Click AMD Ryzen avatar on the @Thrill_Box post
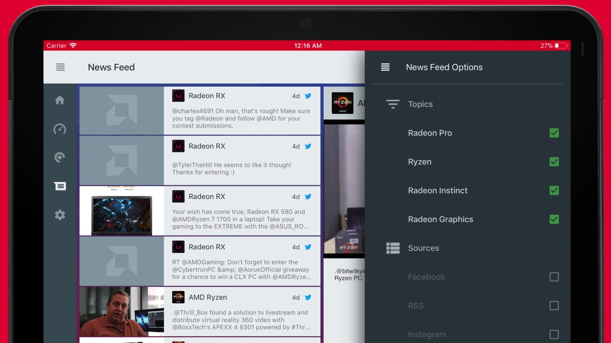Screen dimensions: 611x343 click(179, 297)
